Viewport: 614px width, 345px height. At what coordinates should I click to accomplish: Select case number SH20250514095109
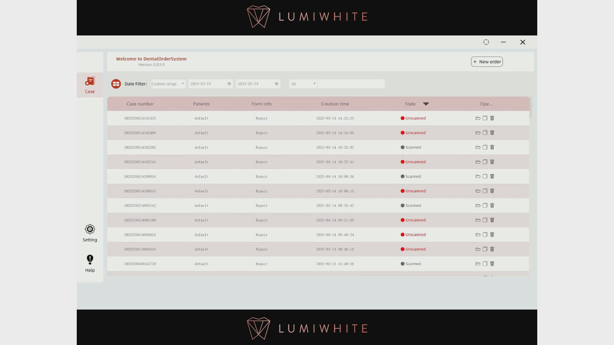point(140,220)
